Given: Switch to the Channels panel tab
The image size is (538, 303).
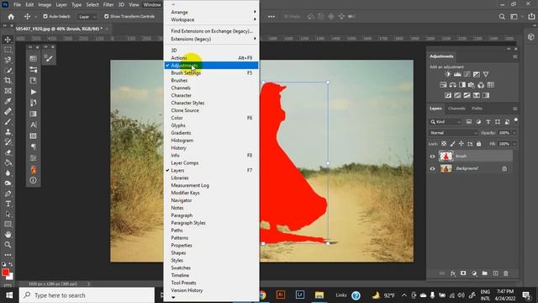Looking at the screenshot, I should pos(456,109).
